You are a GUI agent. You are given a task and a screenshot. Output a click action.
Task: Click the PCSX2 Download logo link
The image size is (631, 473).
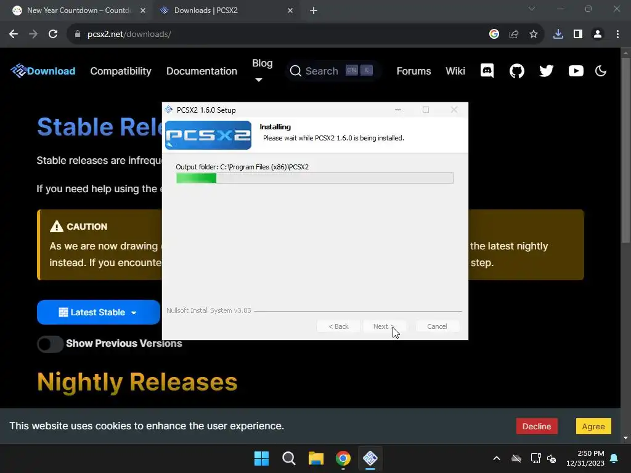[x=43, y=71]
